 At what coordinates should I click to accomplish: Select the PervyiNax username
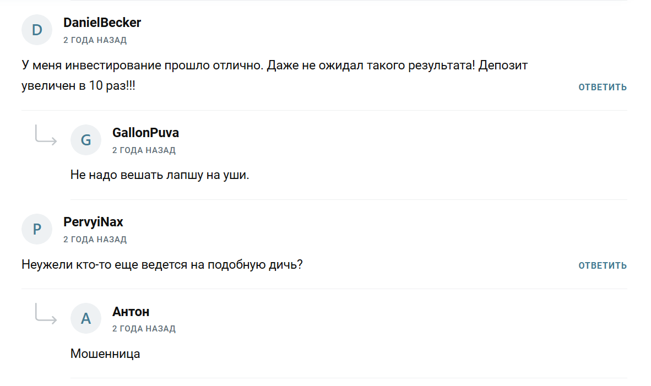93,222
